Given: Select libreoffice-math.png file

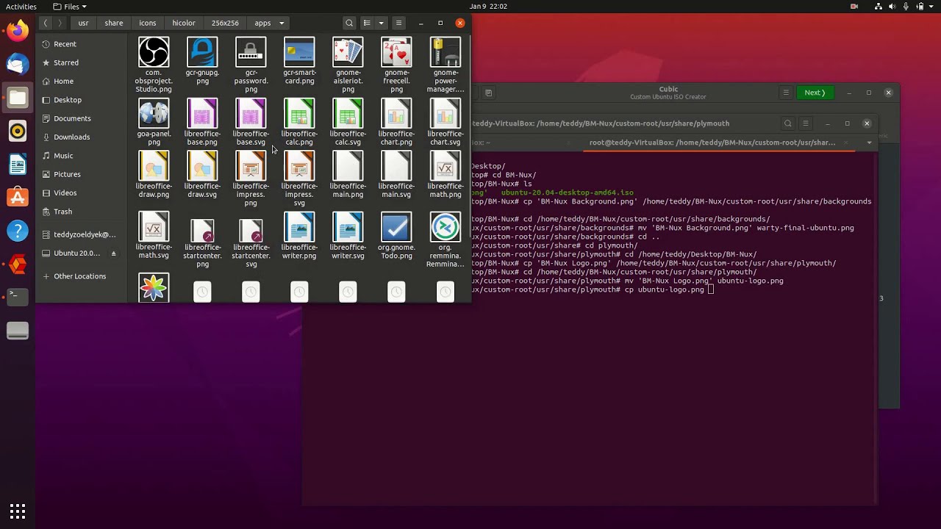Looking at the screenshot, I should tap(445, 174).
